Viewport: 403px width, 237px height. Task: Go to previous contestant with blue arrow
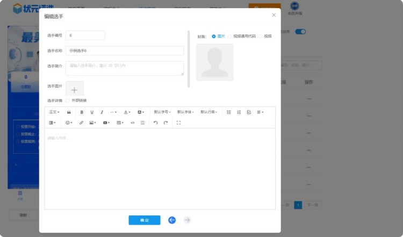pos(172,220)
